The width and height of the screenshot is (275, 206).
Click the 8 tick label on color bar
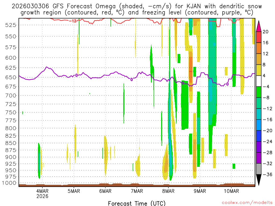coord(264,65)
